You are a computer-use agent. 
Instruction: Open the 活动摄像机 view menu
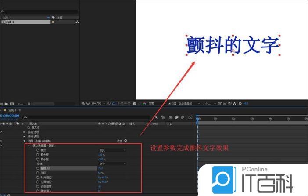[187, 104]
